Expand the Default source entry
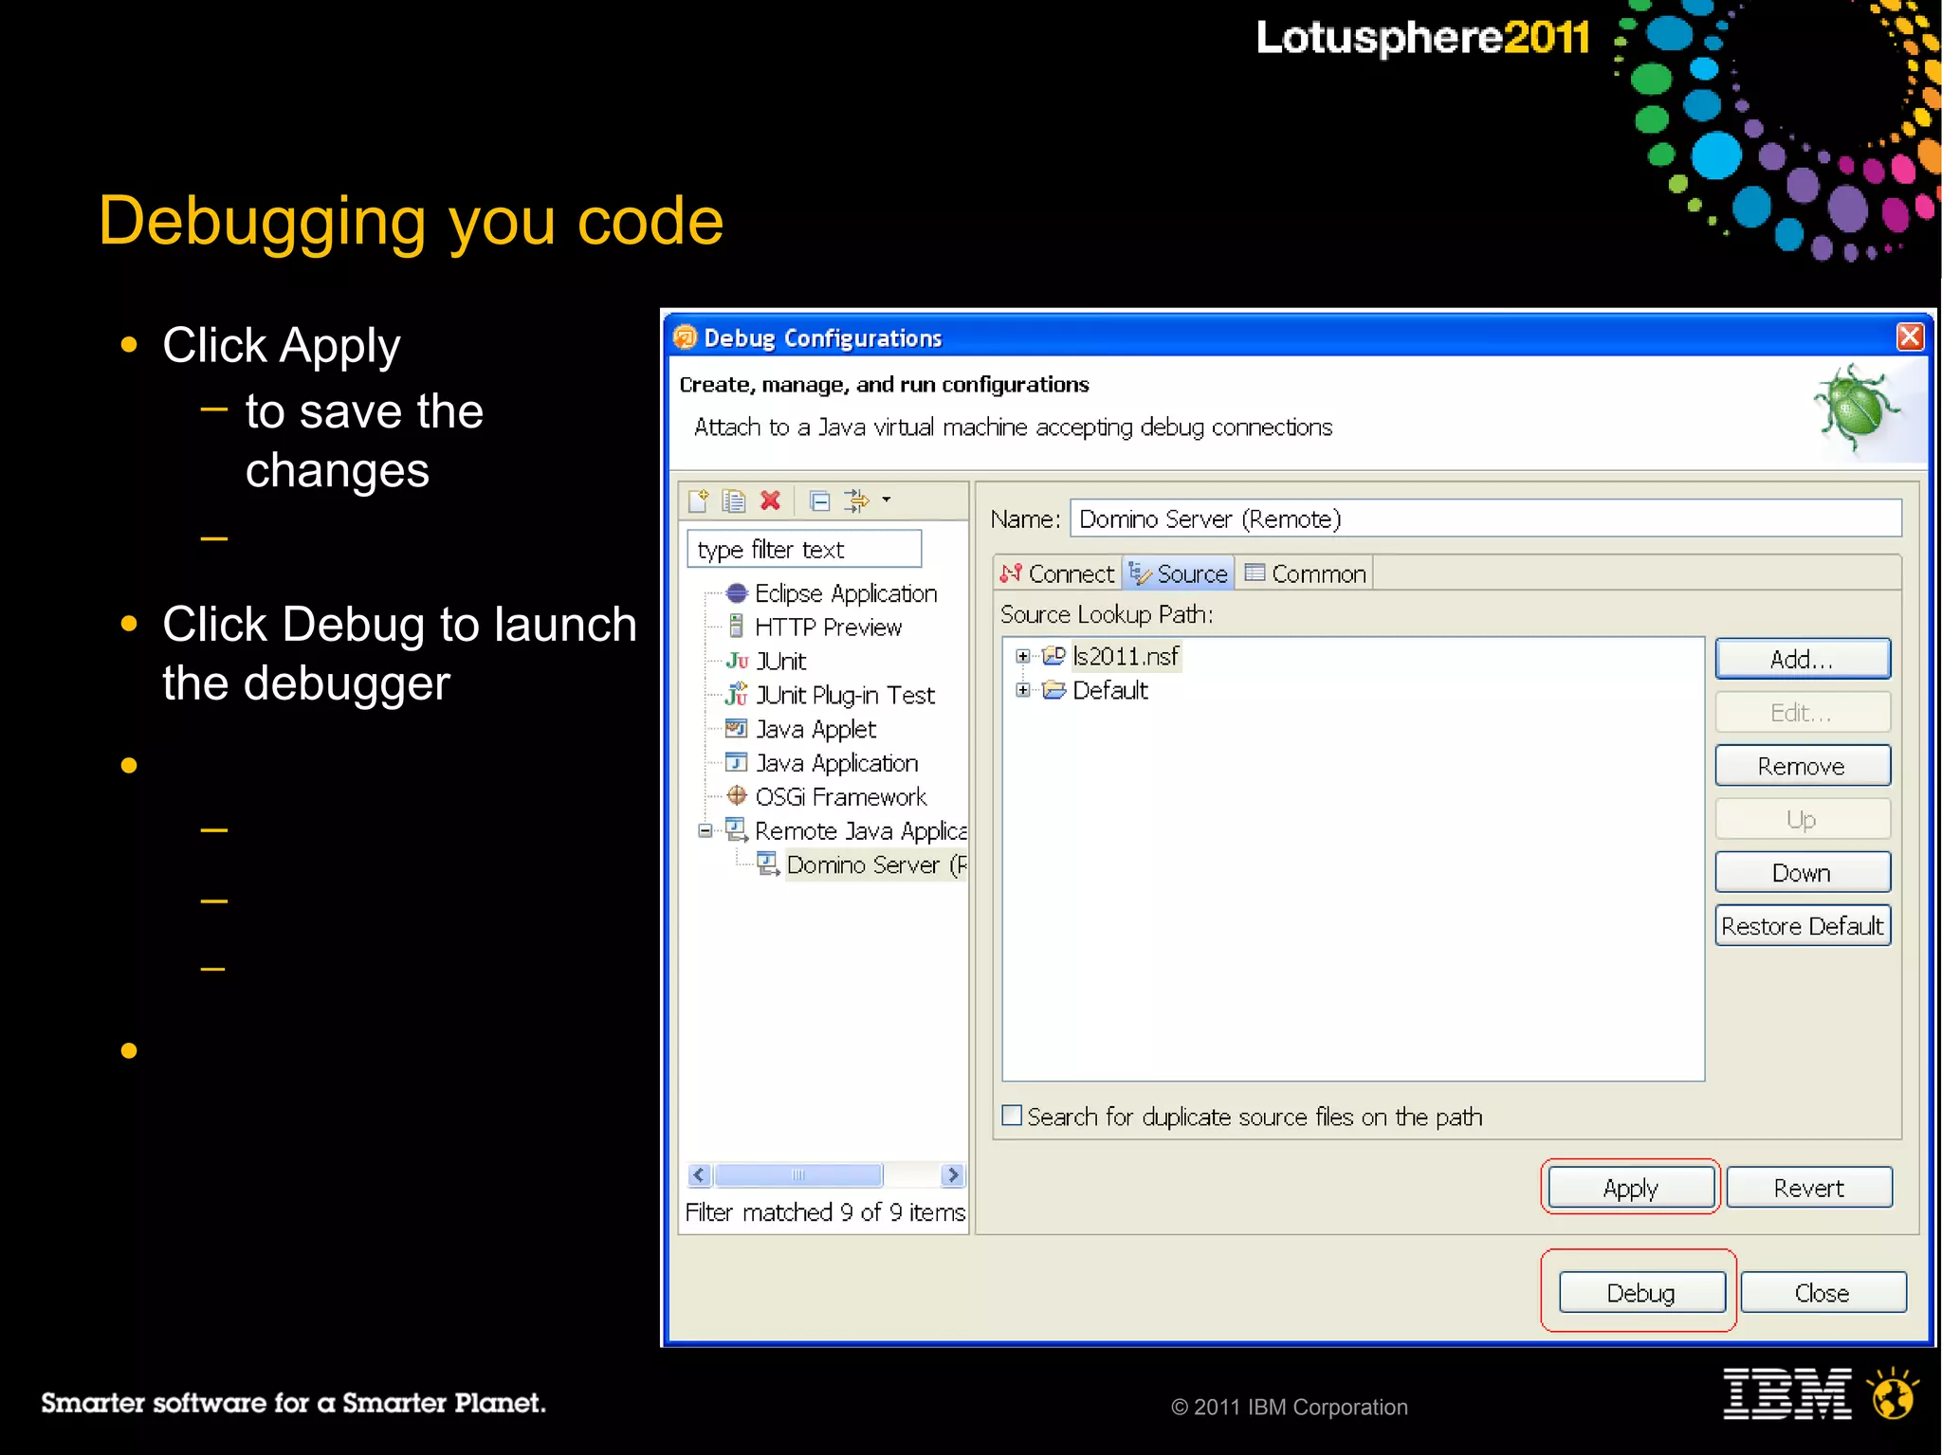This screenshot has height=1455, width=1942. (1022, 690)
